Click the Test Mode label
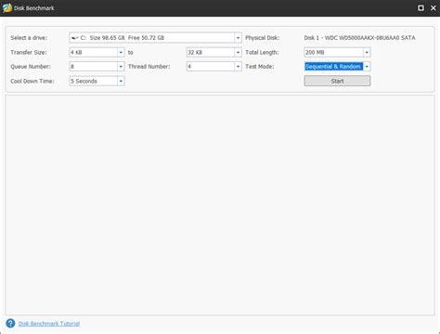440x334 pixels. click(259, 67)
